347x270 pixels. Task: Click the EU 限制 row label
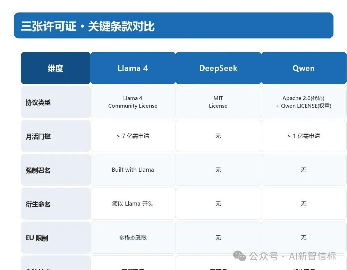tap(56, 238)
